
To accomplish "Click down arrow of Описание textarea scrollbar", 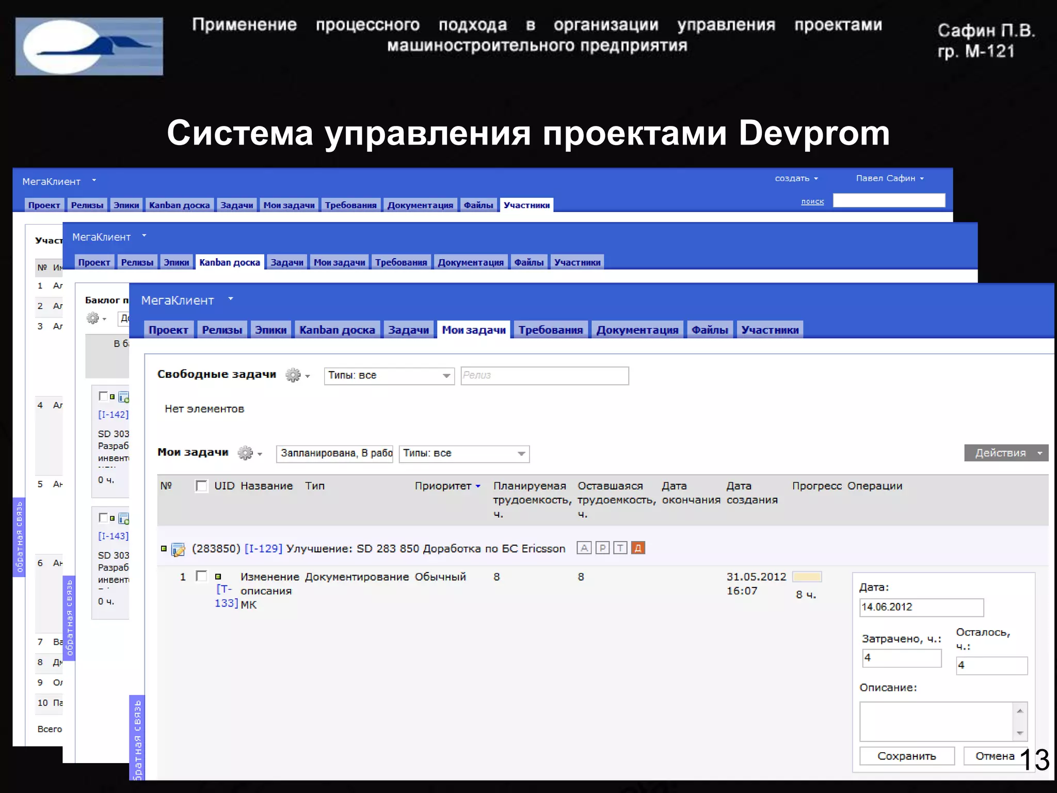I will (1020, 733).
